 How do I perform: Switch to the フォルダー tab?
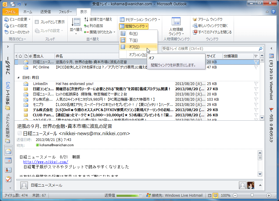pyautogui.click(x=65, y=12)
